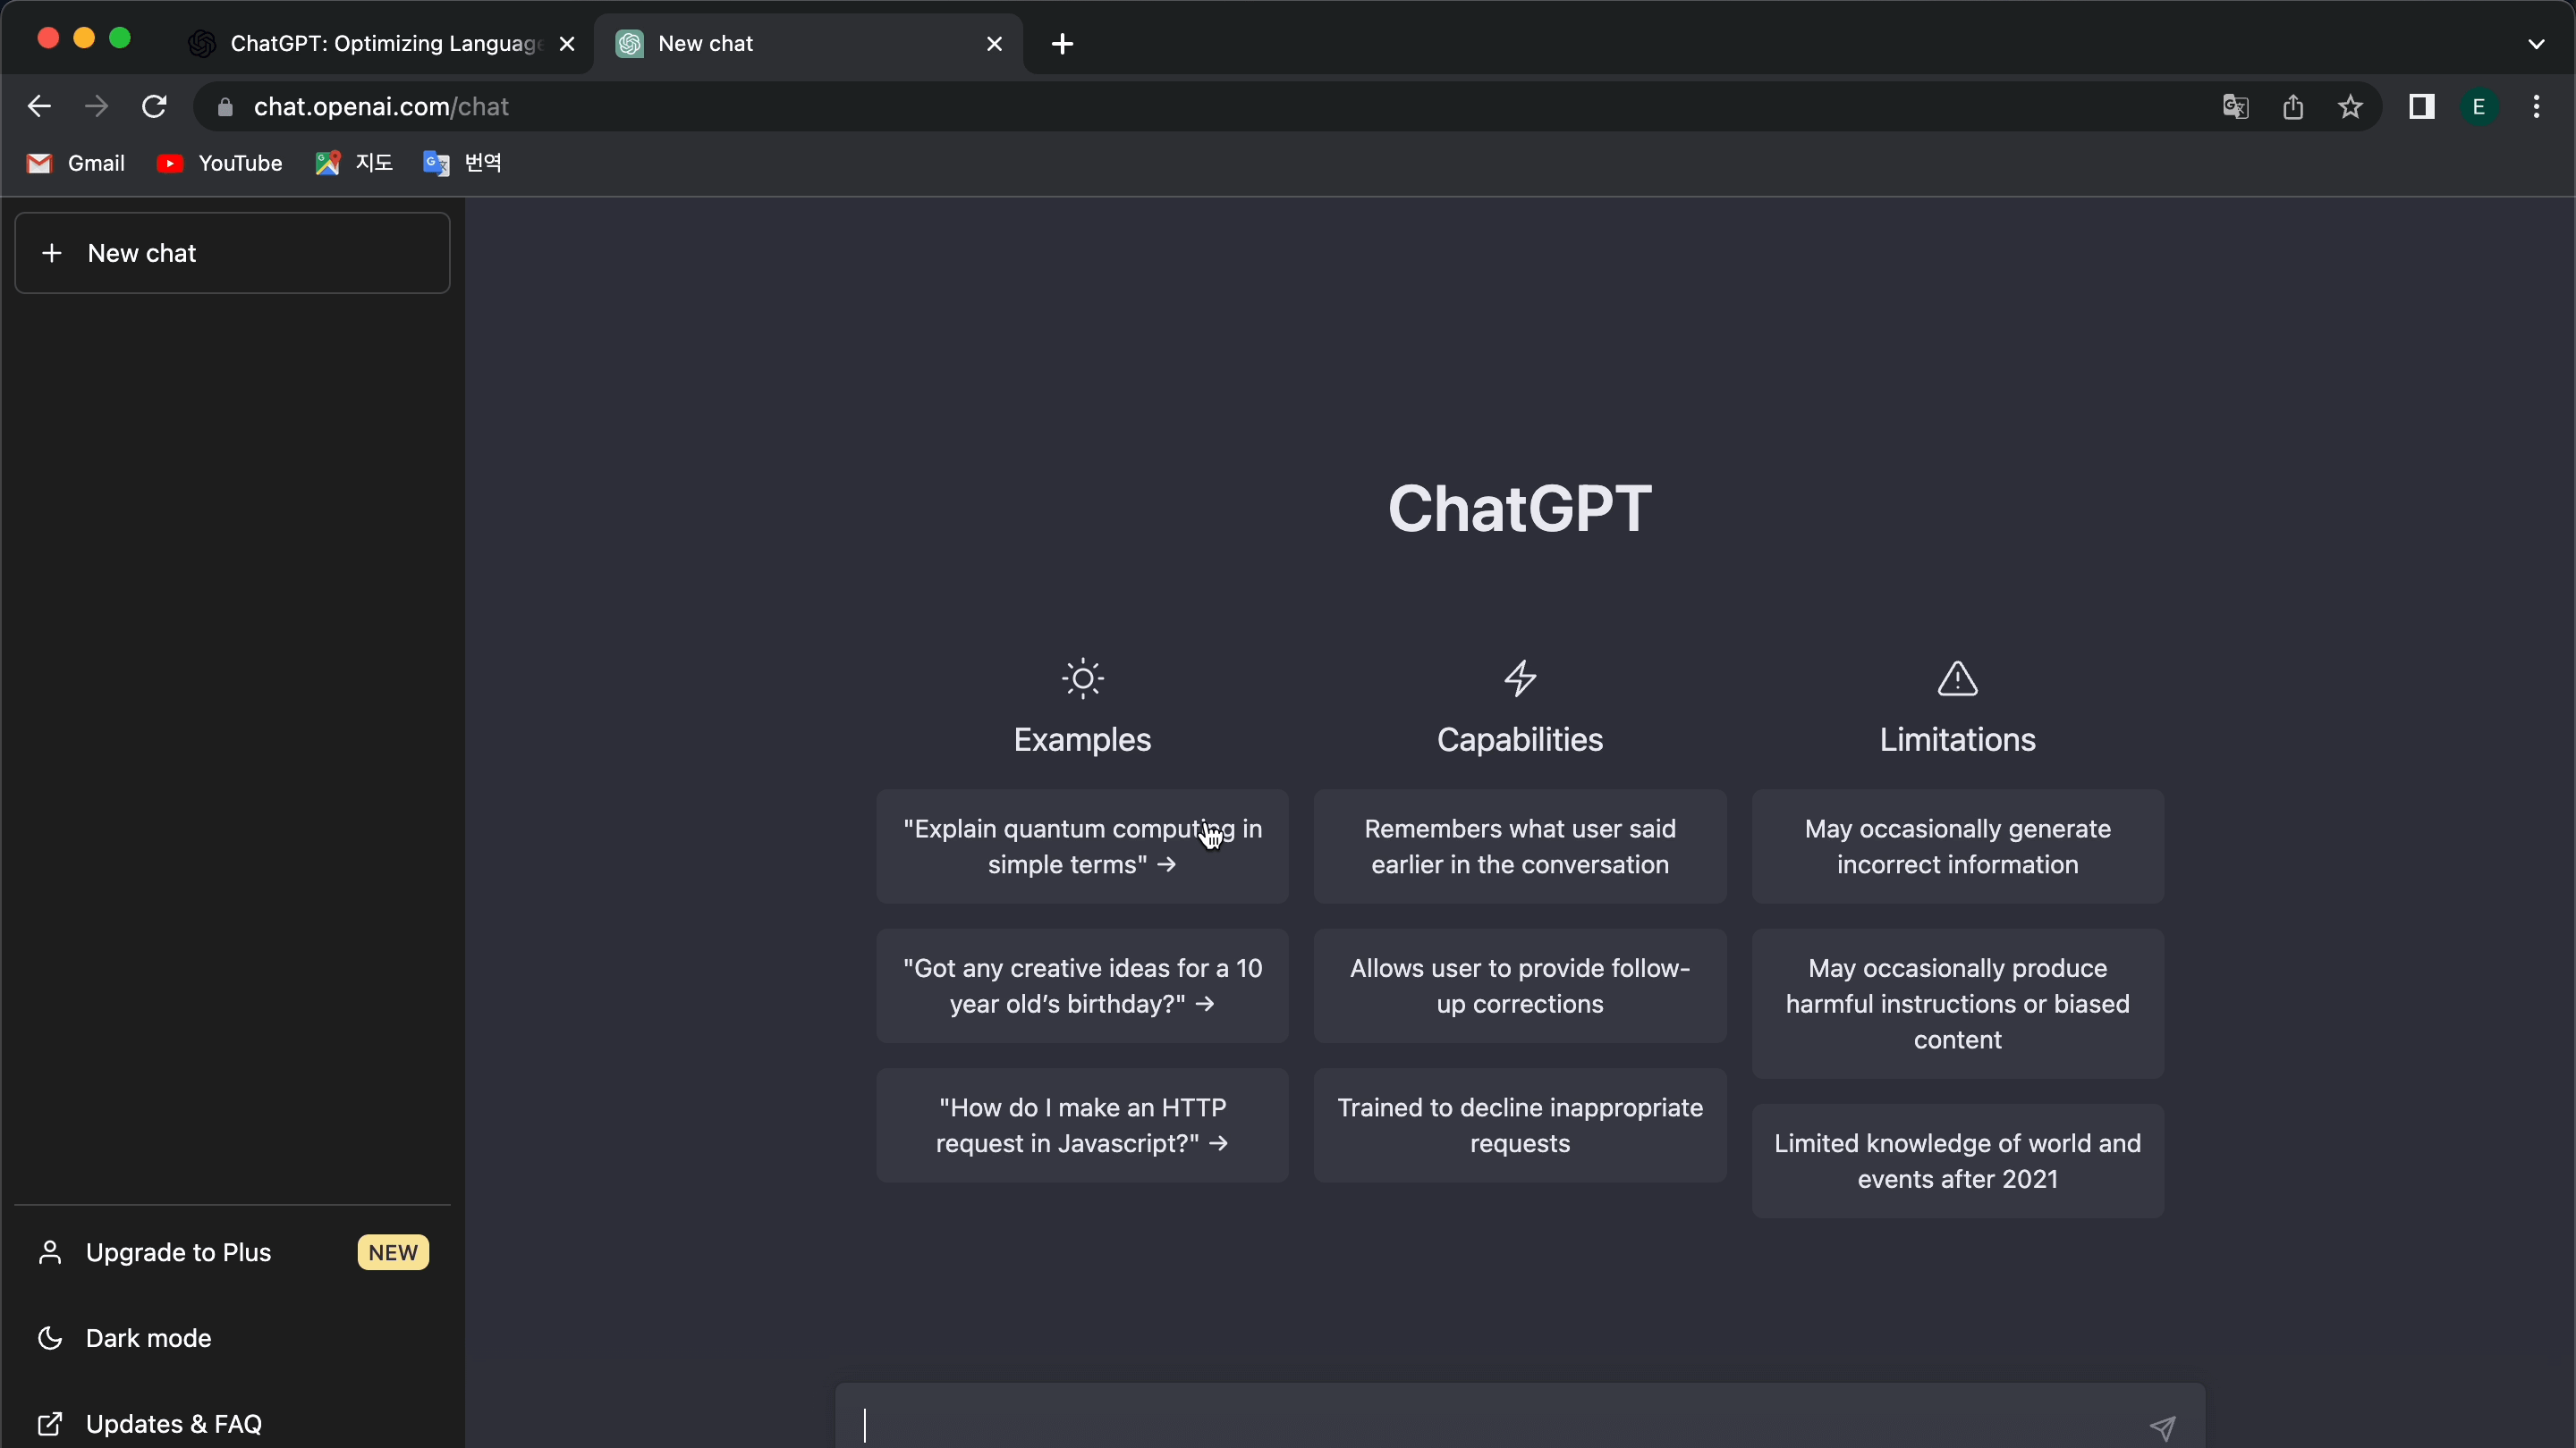Click the browser forward arrow
This screenshot has height=1448, width=2576.
pyautogui.click(x=96, y=107)
